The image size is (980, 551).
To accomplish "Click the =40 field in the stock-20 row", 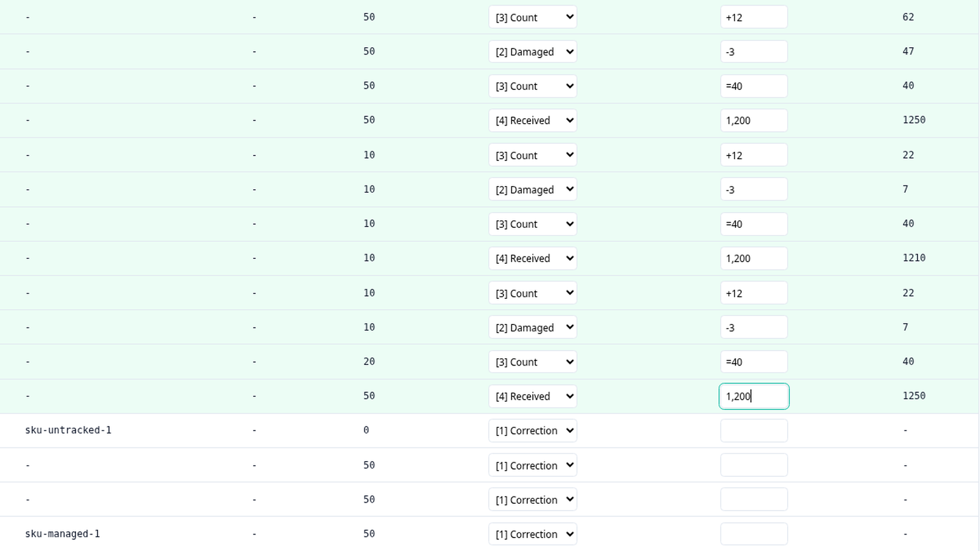I will click(753, 362).
